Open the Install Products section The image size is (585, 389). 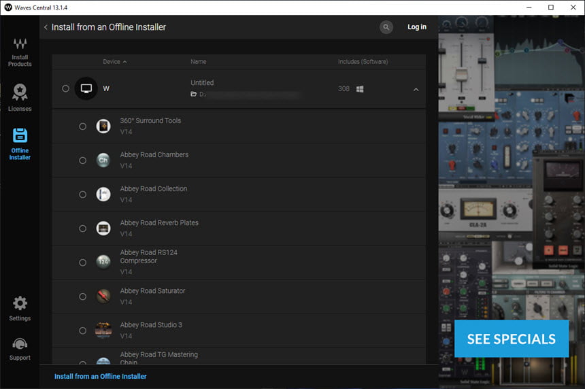pyautogui.click(x=20, y=52)
